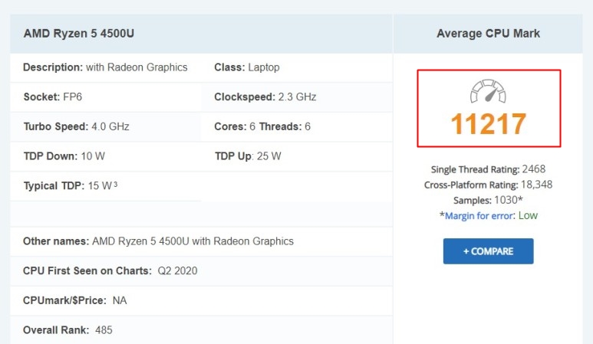
Task: Click the Socket: FP6 entry
Action: (53, 97)
